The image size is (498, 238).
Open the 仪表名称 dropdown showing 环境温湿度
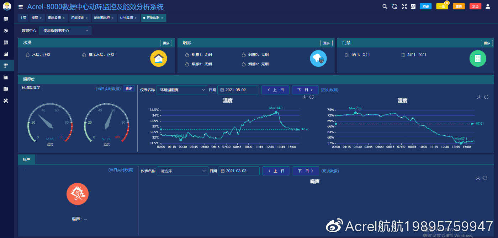(x=182, y=90)
